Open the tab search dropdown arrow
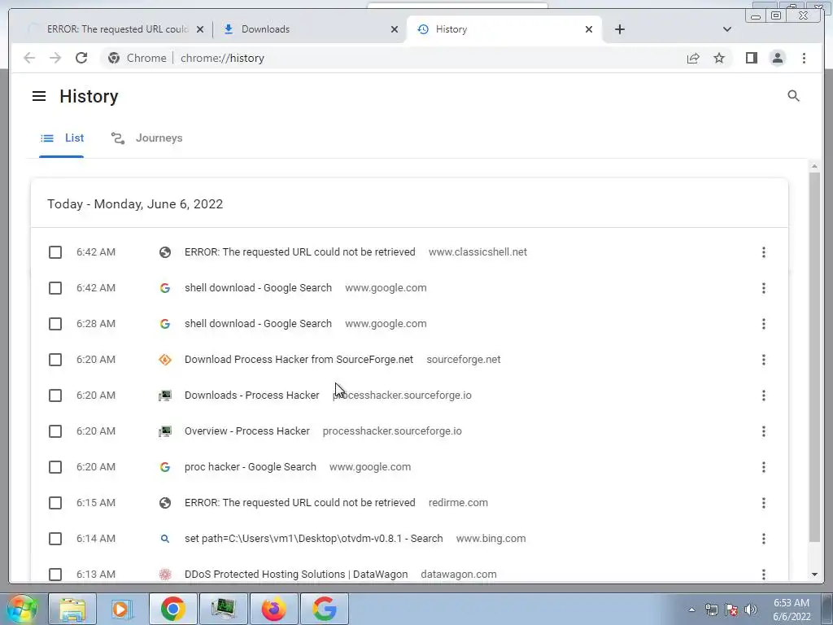Image resolution: width=833 pixels, height=625 pixels. coord(727,29)
